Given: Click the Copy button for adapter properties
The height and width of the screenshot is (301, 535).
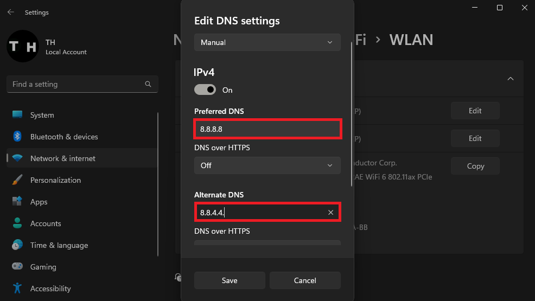Looking at the screenshot, I should [x=475, y=166].
